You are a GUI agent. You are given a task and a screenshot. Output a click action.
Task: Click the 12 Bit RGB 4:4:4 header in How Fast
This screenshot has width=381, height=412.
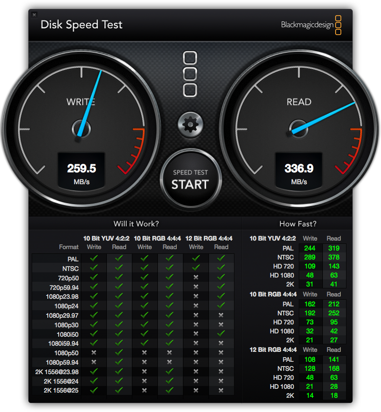pyautogui.click(x=273, y=350)
